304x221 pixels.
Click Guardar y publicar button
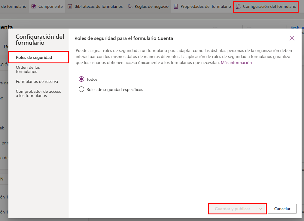pyautogui.click(x=232, y=209)
